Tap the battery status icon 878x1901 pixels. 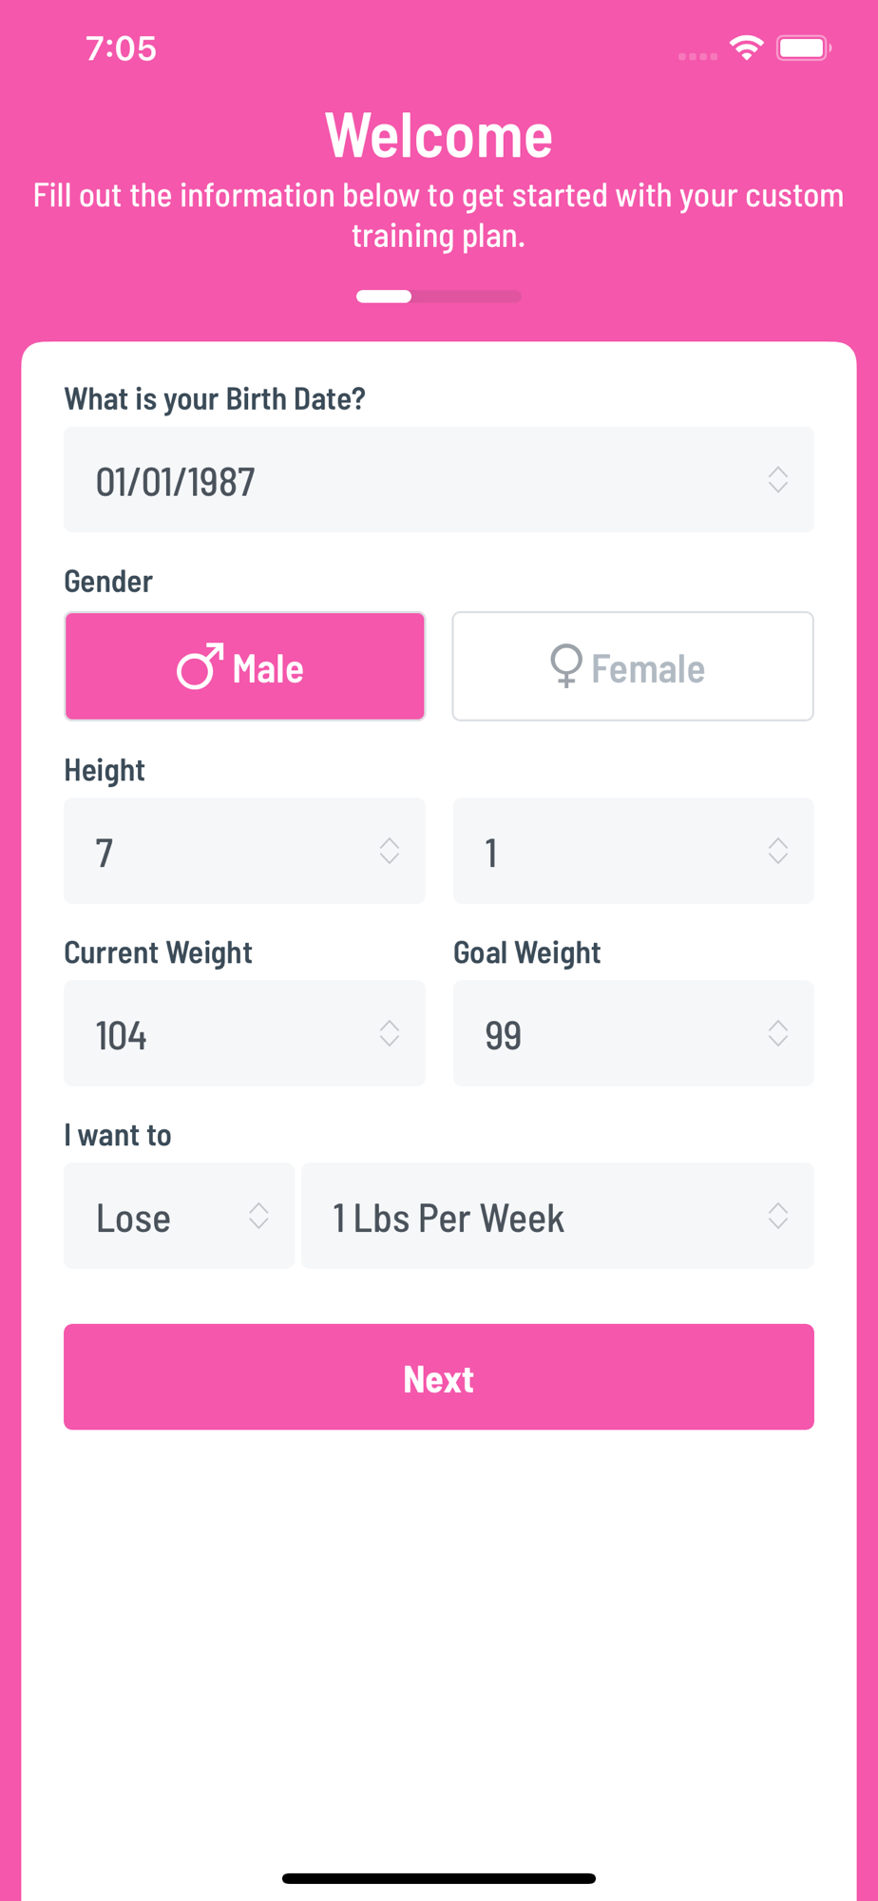(x=804, y=48)
